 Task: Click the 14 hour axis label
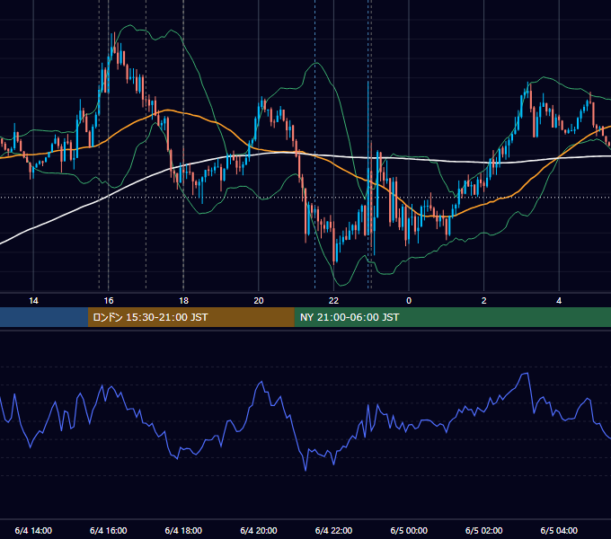[33, 301]
